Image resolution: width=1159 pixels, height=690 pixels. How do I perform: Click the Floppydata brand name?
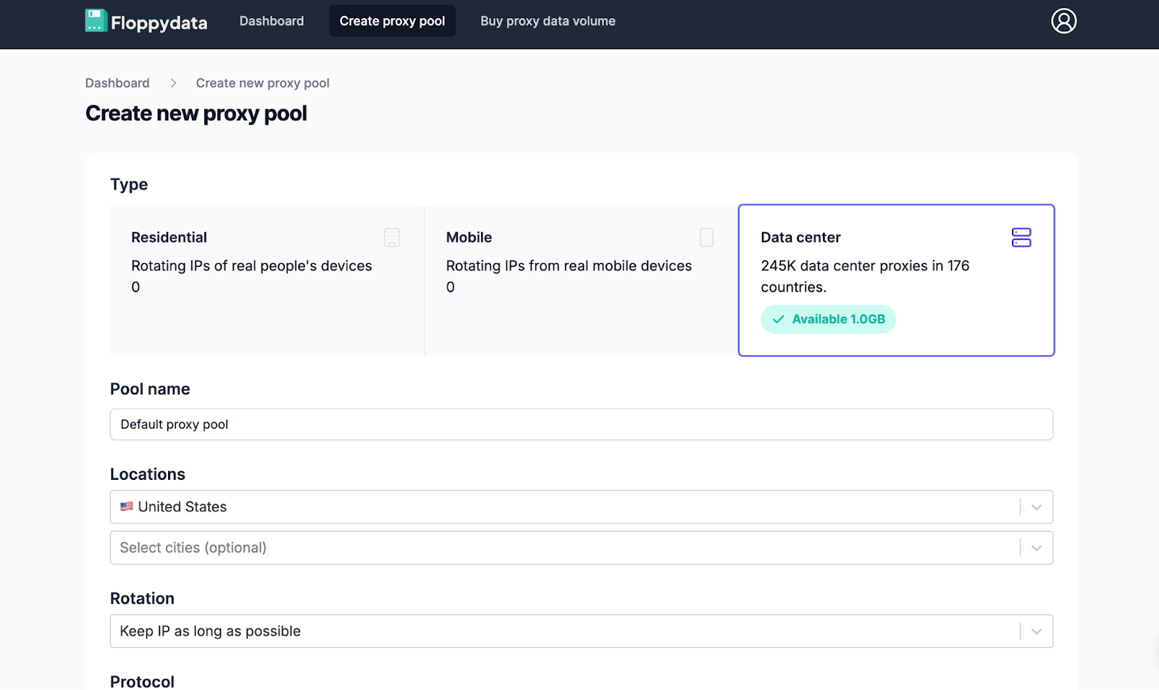coord(159,22)
